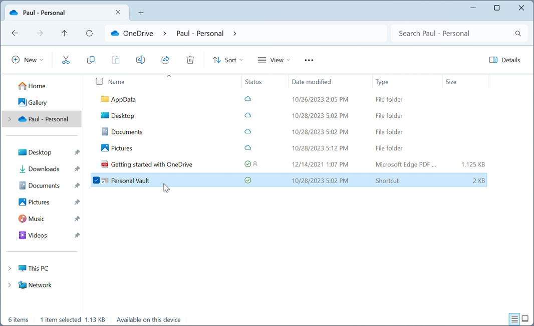Image resolution: width=534 pixels, height=326 pixels.
Task: Add a new tab
Action: (x=141, y=13)
